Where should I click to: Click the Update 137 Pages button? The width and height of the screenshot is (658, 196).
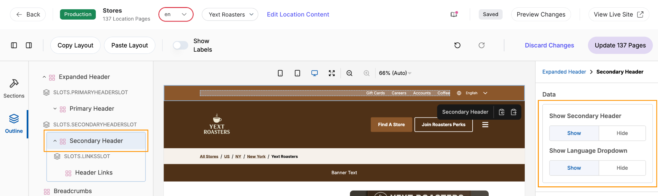620,45
